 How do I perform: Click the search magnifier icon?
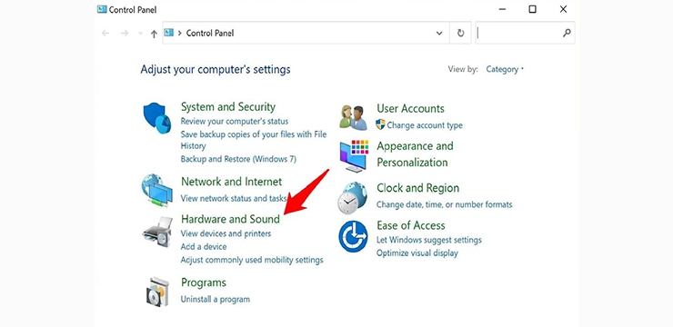coord(567,33)
